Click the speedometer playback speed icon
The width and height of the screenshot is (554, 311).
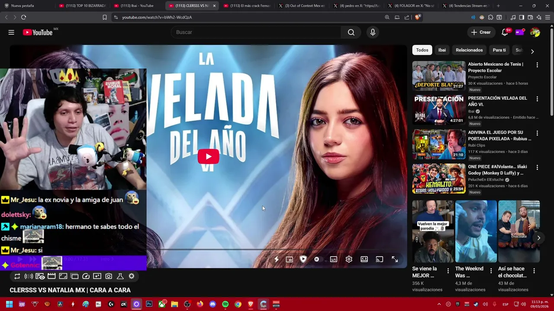(86, 276)
